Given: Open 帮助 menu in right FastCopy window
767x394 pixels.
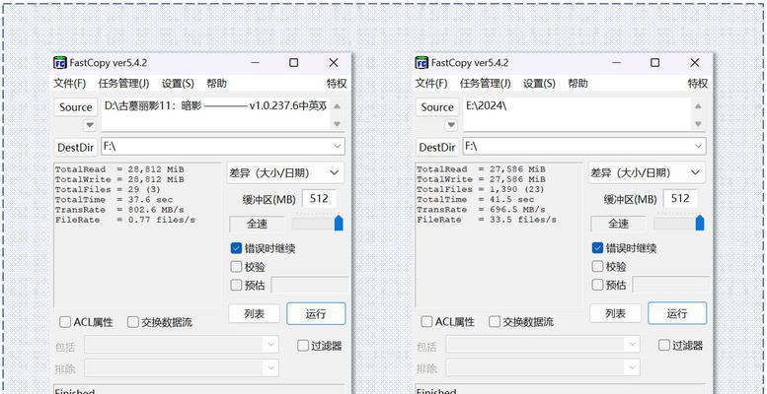Looking at the screenshot, I should click(x=577, y=84).
